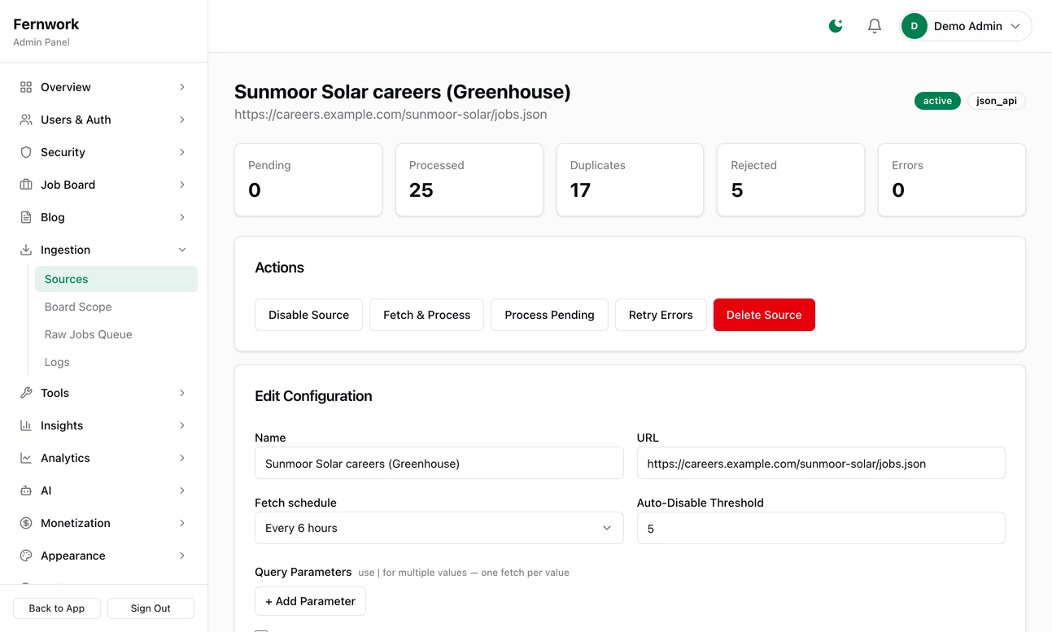Click the green active status badge
The image size is (1052, 632).
point(937,101)
